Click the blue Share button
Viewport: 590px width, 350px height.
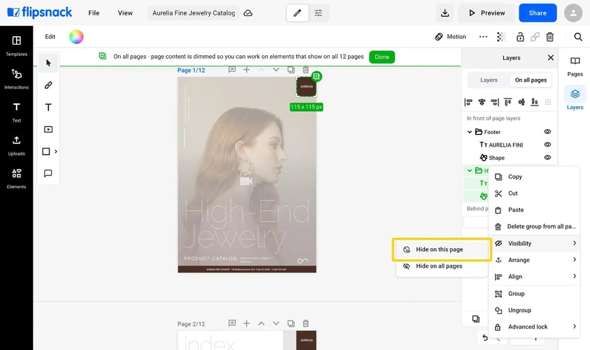(538, 13)
